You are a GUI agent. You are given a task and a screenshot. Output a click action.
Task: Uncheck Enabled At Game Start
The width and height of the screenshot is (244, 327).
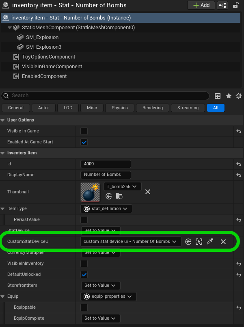[x=84, y=142]
